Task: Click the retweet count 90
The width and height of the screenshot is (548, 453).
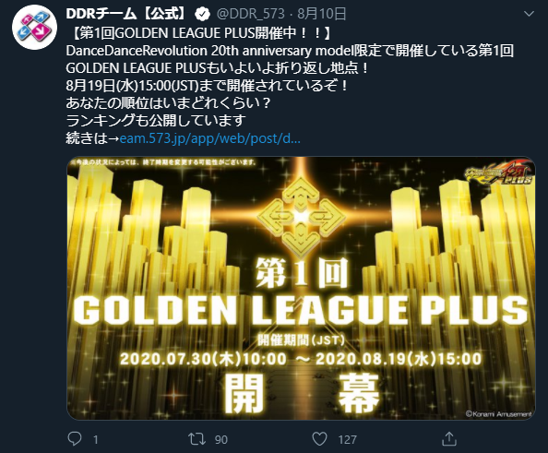Action: 221,440
